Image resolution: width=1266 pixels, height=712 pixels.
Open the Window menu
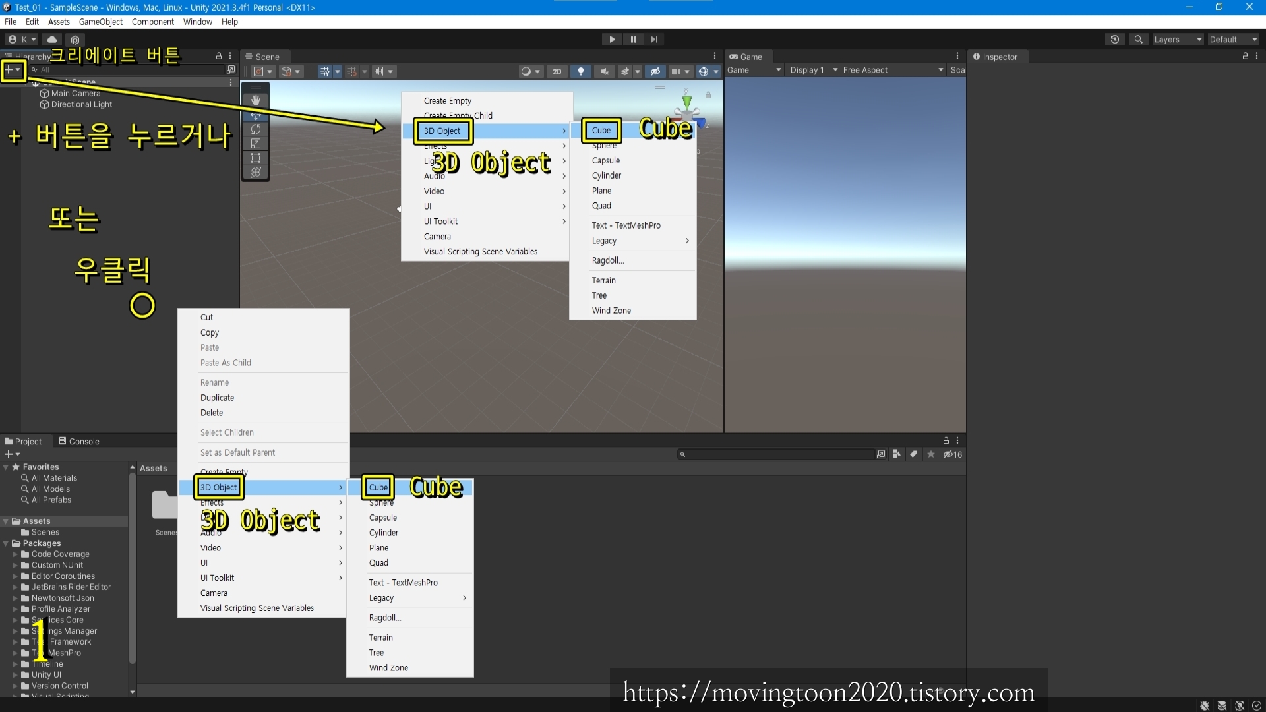tap(198, 22)
